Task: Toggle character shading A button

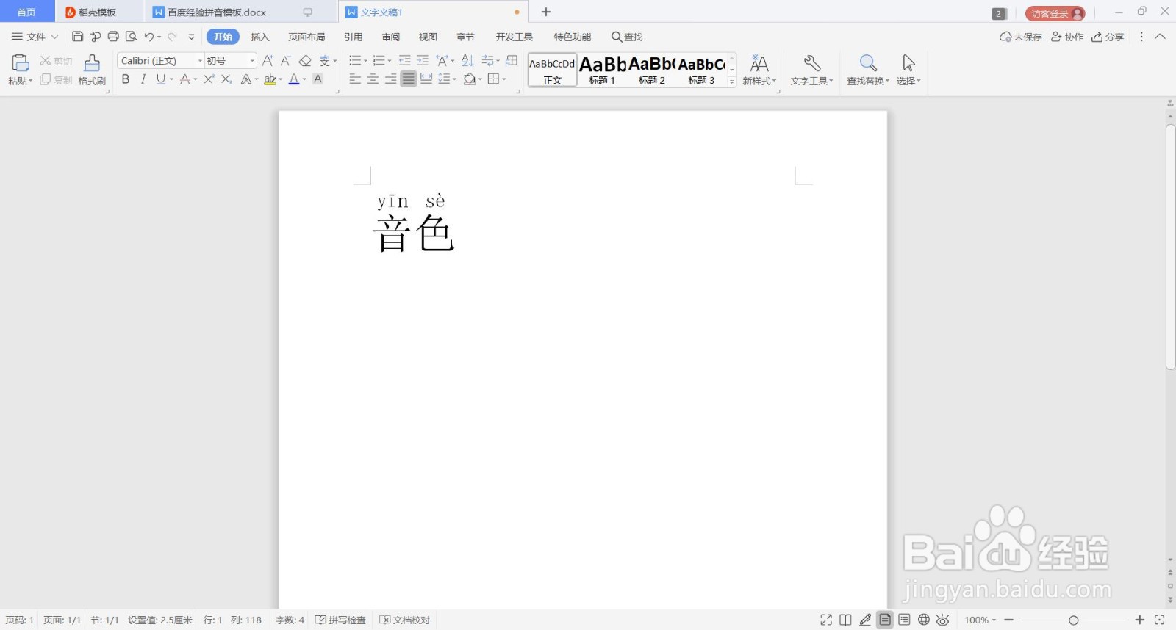Action: 318,79
